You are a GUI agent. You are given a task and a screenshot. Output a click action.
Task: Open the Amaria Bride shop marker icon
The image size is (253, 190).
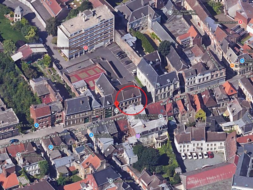click(x=91, y=135)
